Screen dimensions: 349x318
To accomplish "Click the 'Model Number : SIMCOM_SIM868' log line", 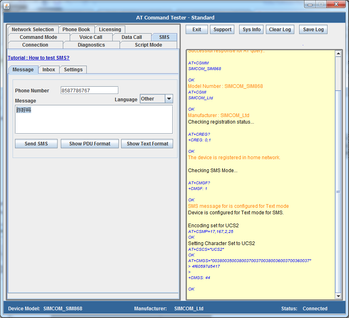I will [225, 86].
